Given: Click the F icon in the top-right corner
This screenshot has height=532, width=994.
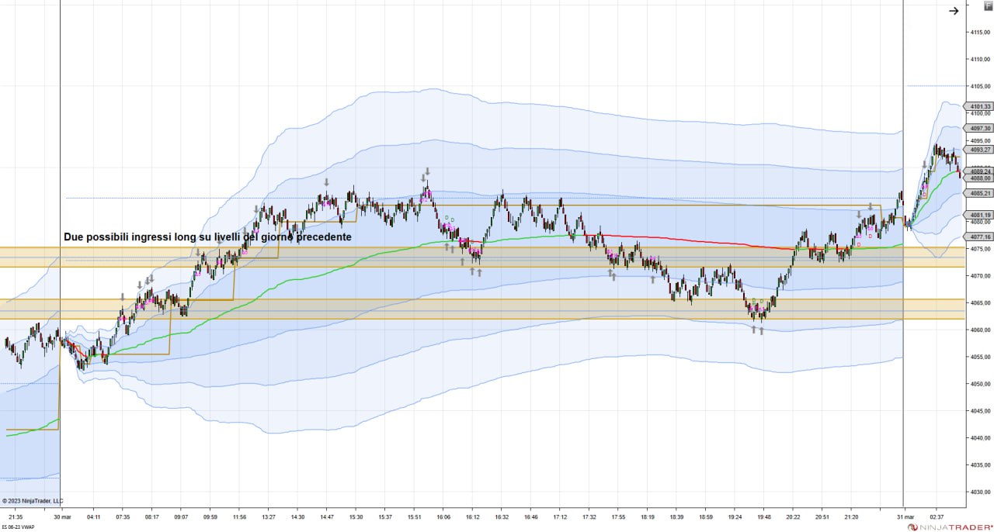Looking at the screenshot, I should point(988,6).
